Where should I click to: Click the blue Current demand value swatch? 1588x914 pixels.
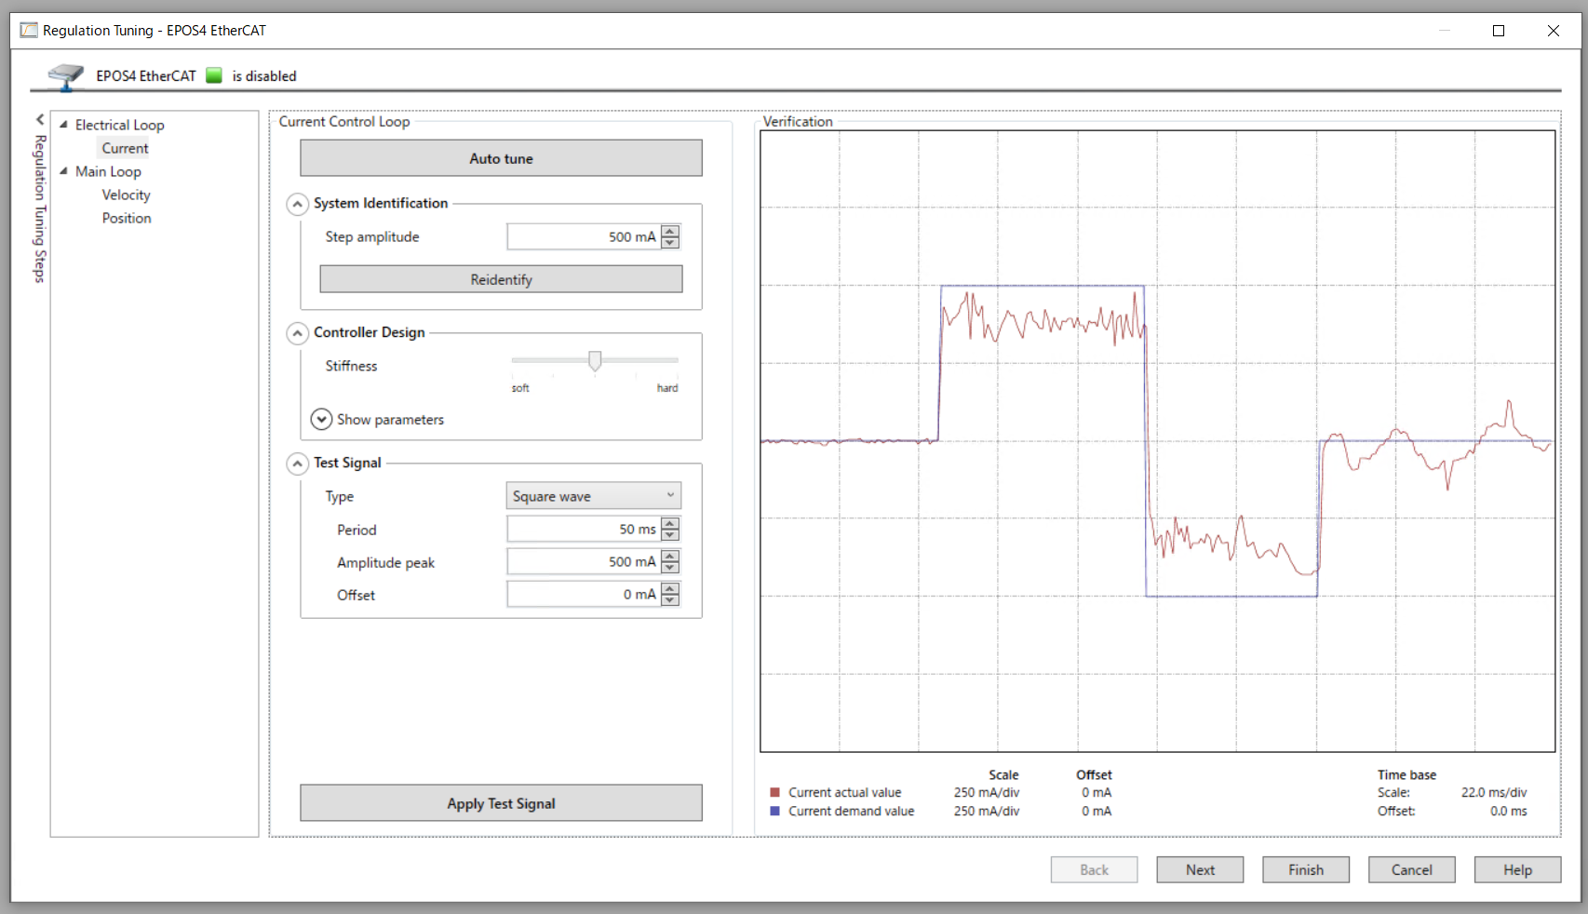[774, 812]
